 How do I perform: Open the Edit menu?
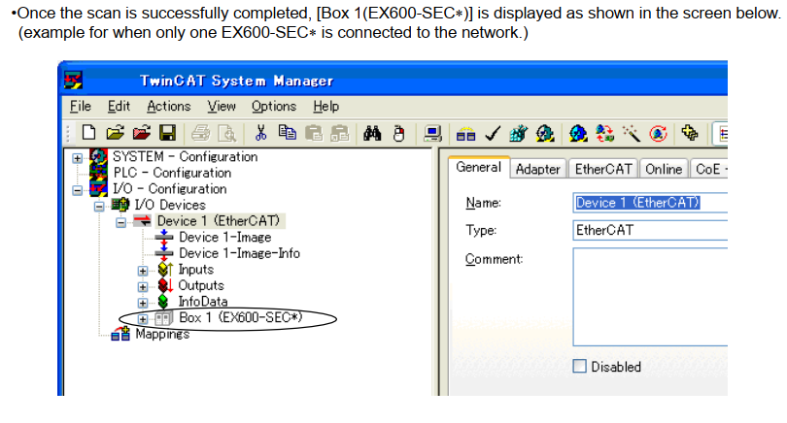point(119,107)
